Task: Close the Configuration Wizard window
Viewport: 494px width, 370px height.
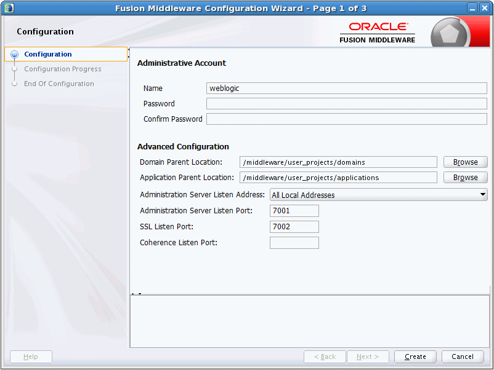Action: [485, 8]
